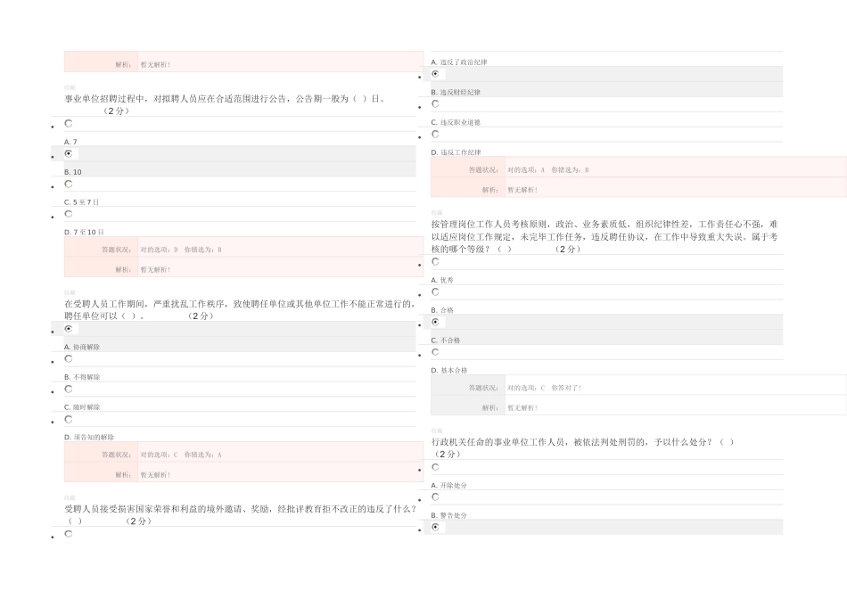
Task: Click question text starting 行政机关任命的事业单位
Action: pos(582,447)
